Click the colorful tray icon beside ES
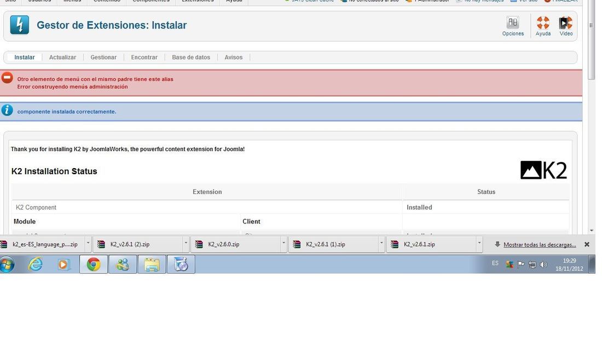 [x=510, y=265]
